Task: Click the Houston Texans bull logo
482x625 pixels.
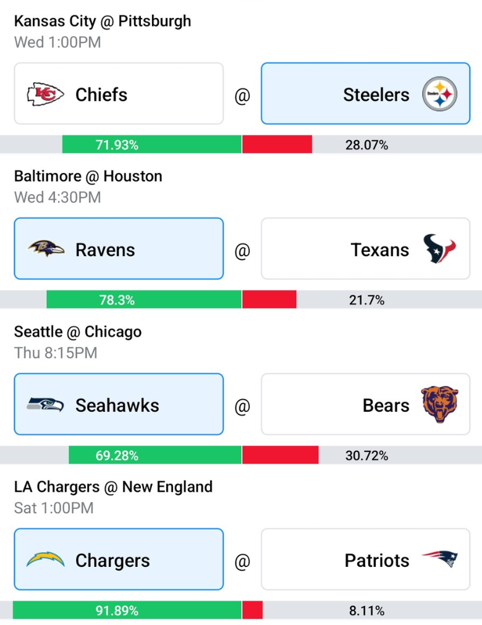Action: [x=439, y=248]
